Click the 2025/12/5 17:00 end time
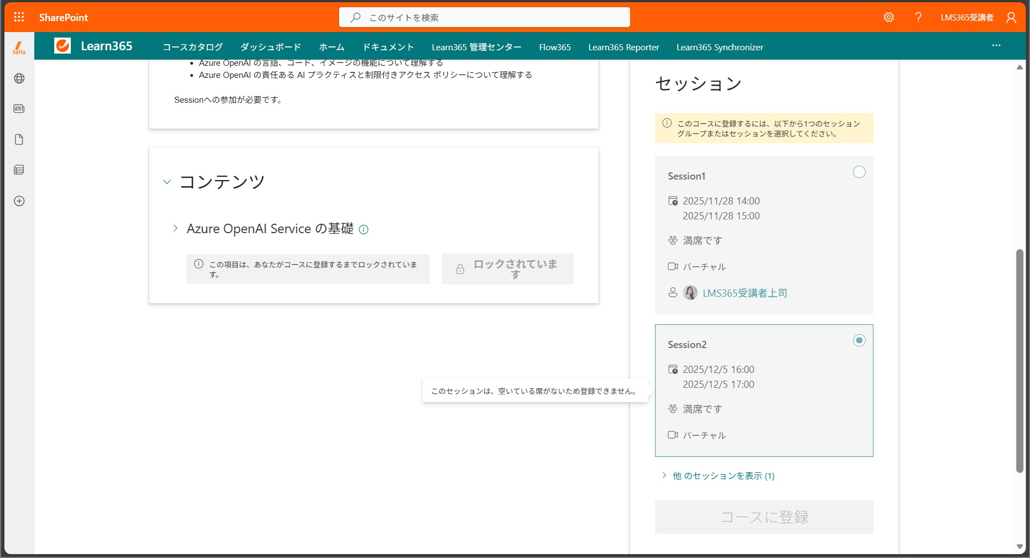Image resolution: width=1030 pixels, height=558 pixels. click(718, 385)
